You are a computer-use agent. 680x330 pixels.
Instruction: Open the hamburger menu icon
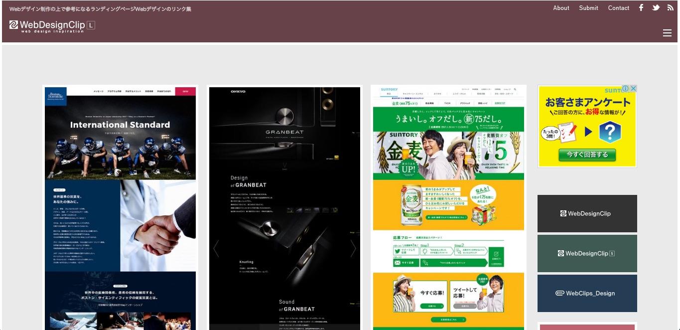coord(668,33)
